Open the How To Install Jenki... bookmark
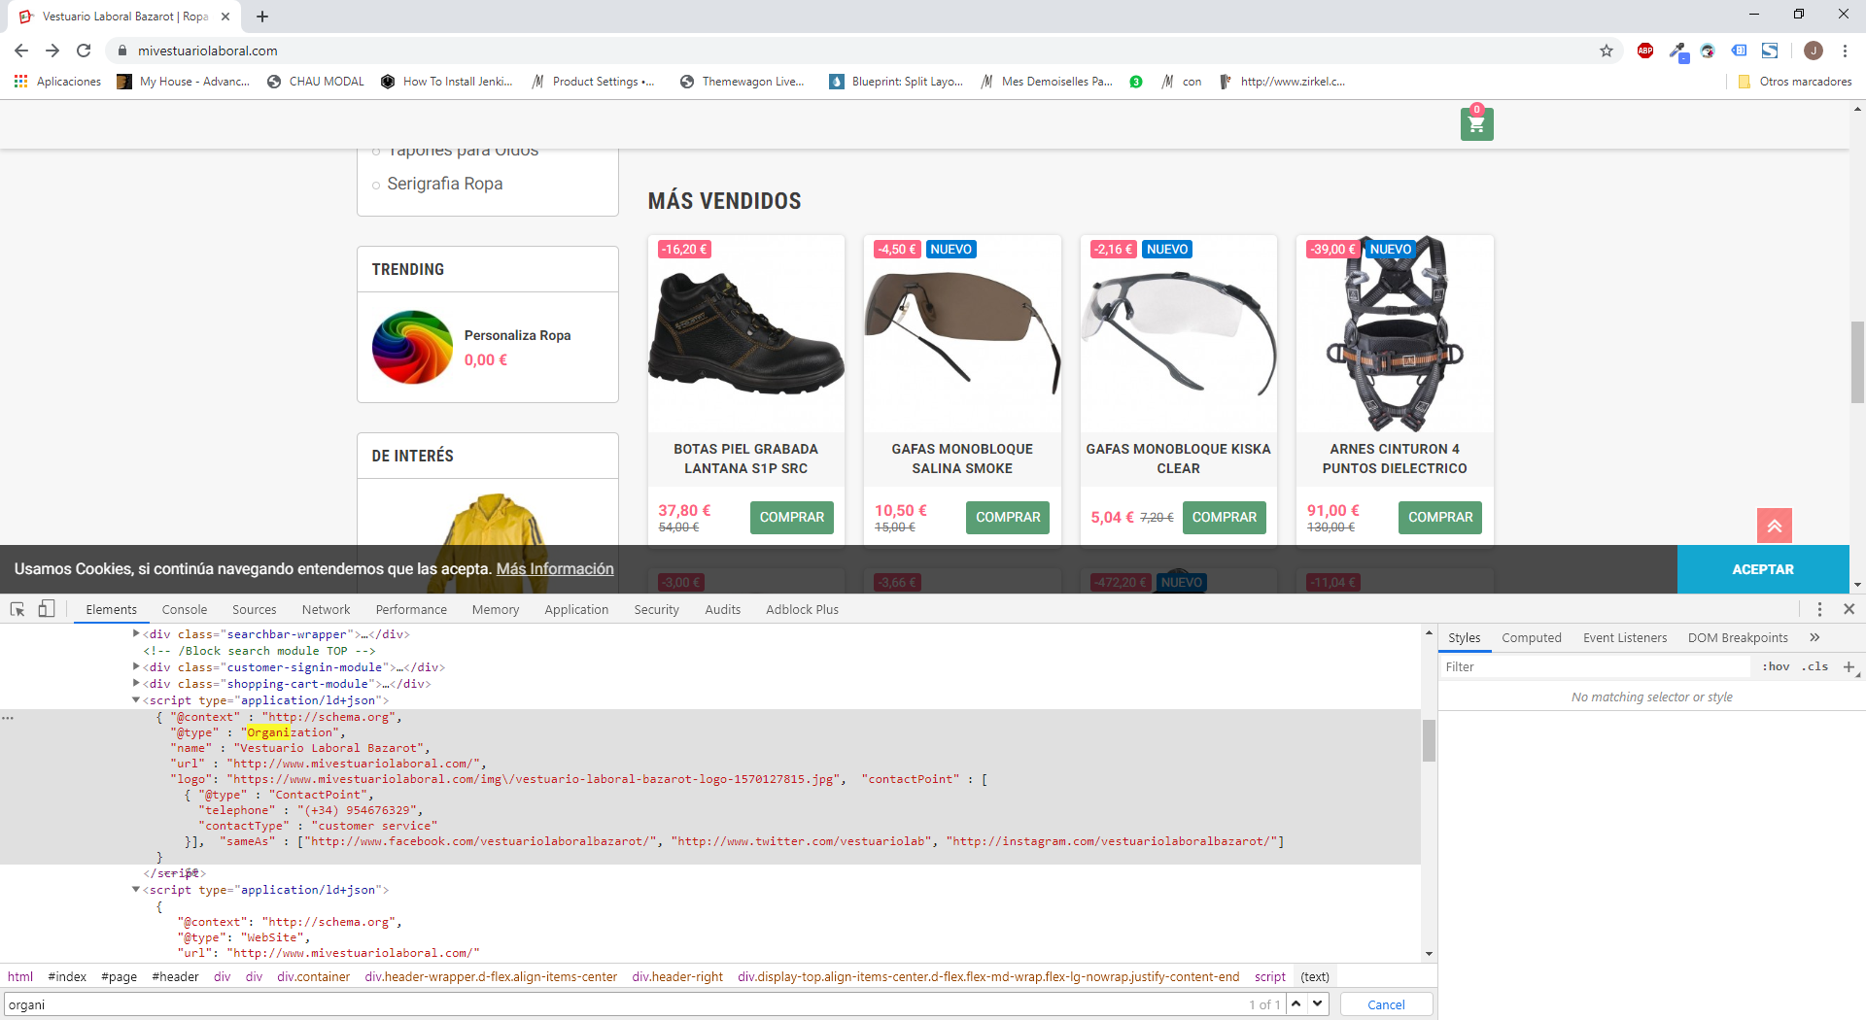The height and width of the screenshot is (1020, 1866). (x=446, y=82)
